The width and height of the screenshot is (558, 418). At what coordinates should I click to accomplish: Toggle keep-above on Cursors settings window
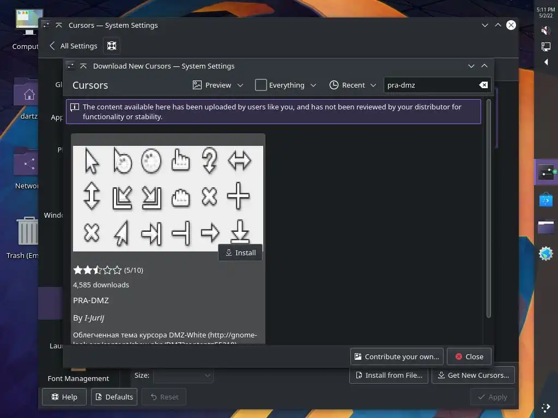[x=59, y=25]
